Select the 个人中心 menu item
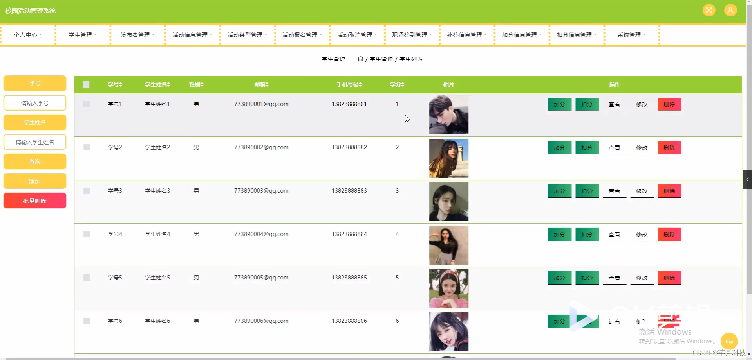 pos(27,34)
